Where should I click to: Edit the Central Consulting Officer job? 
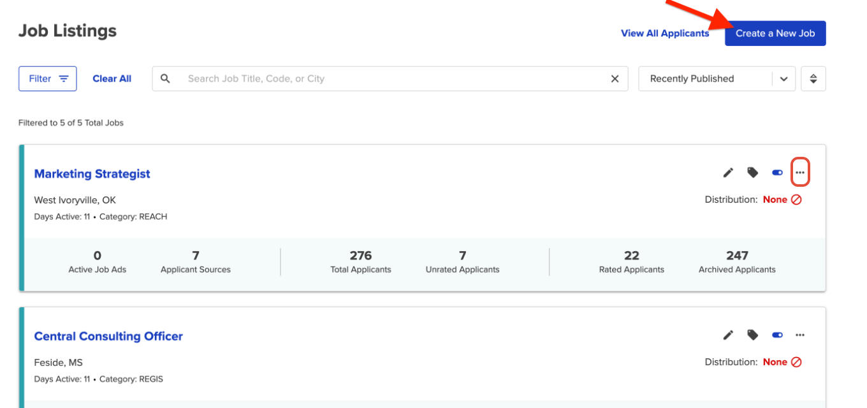[728, 335]
